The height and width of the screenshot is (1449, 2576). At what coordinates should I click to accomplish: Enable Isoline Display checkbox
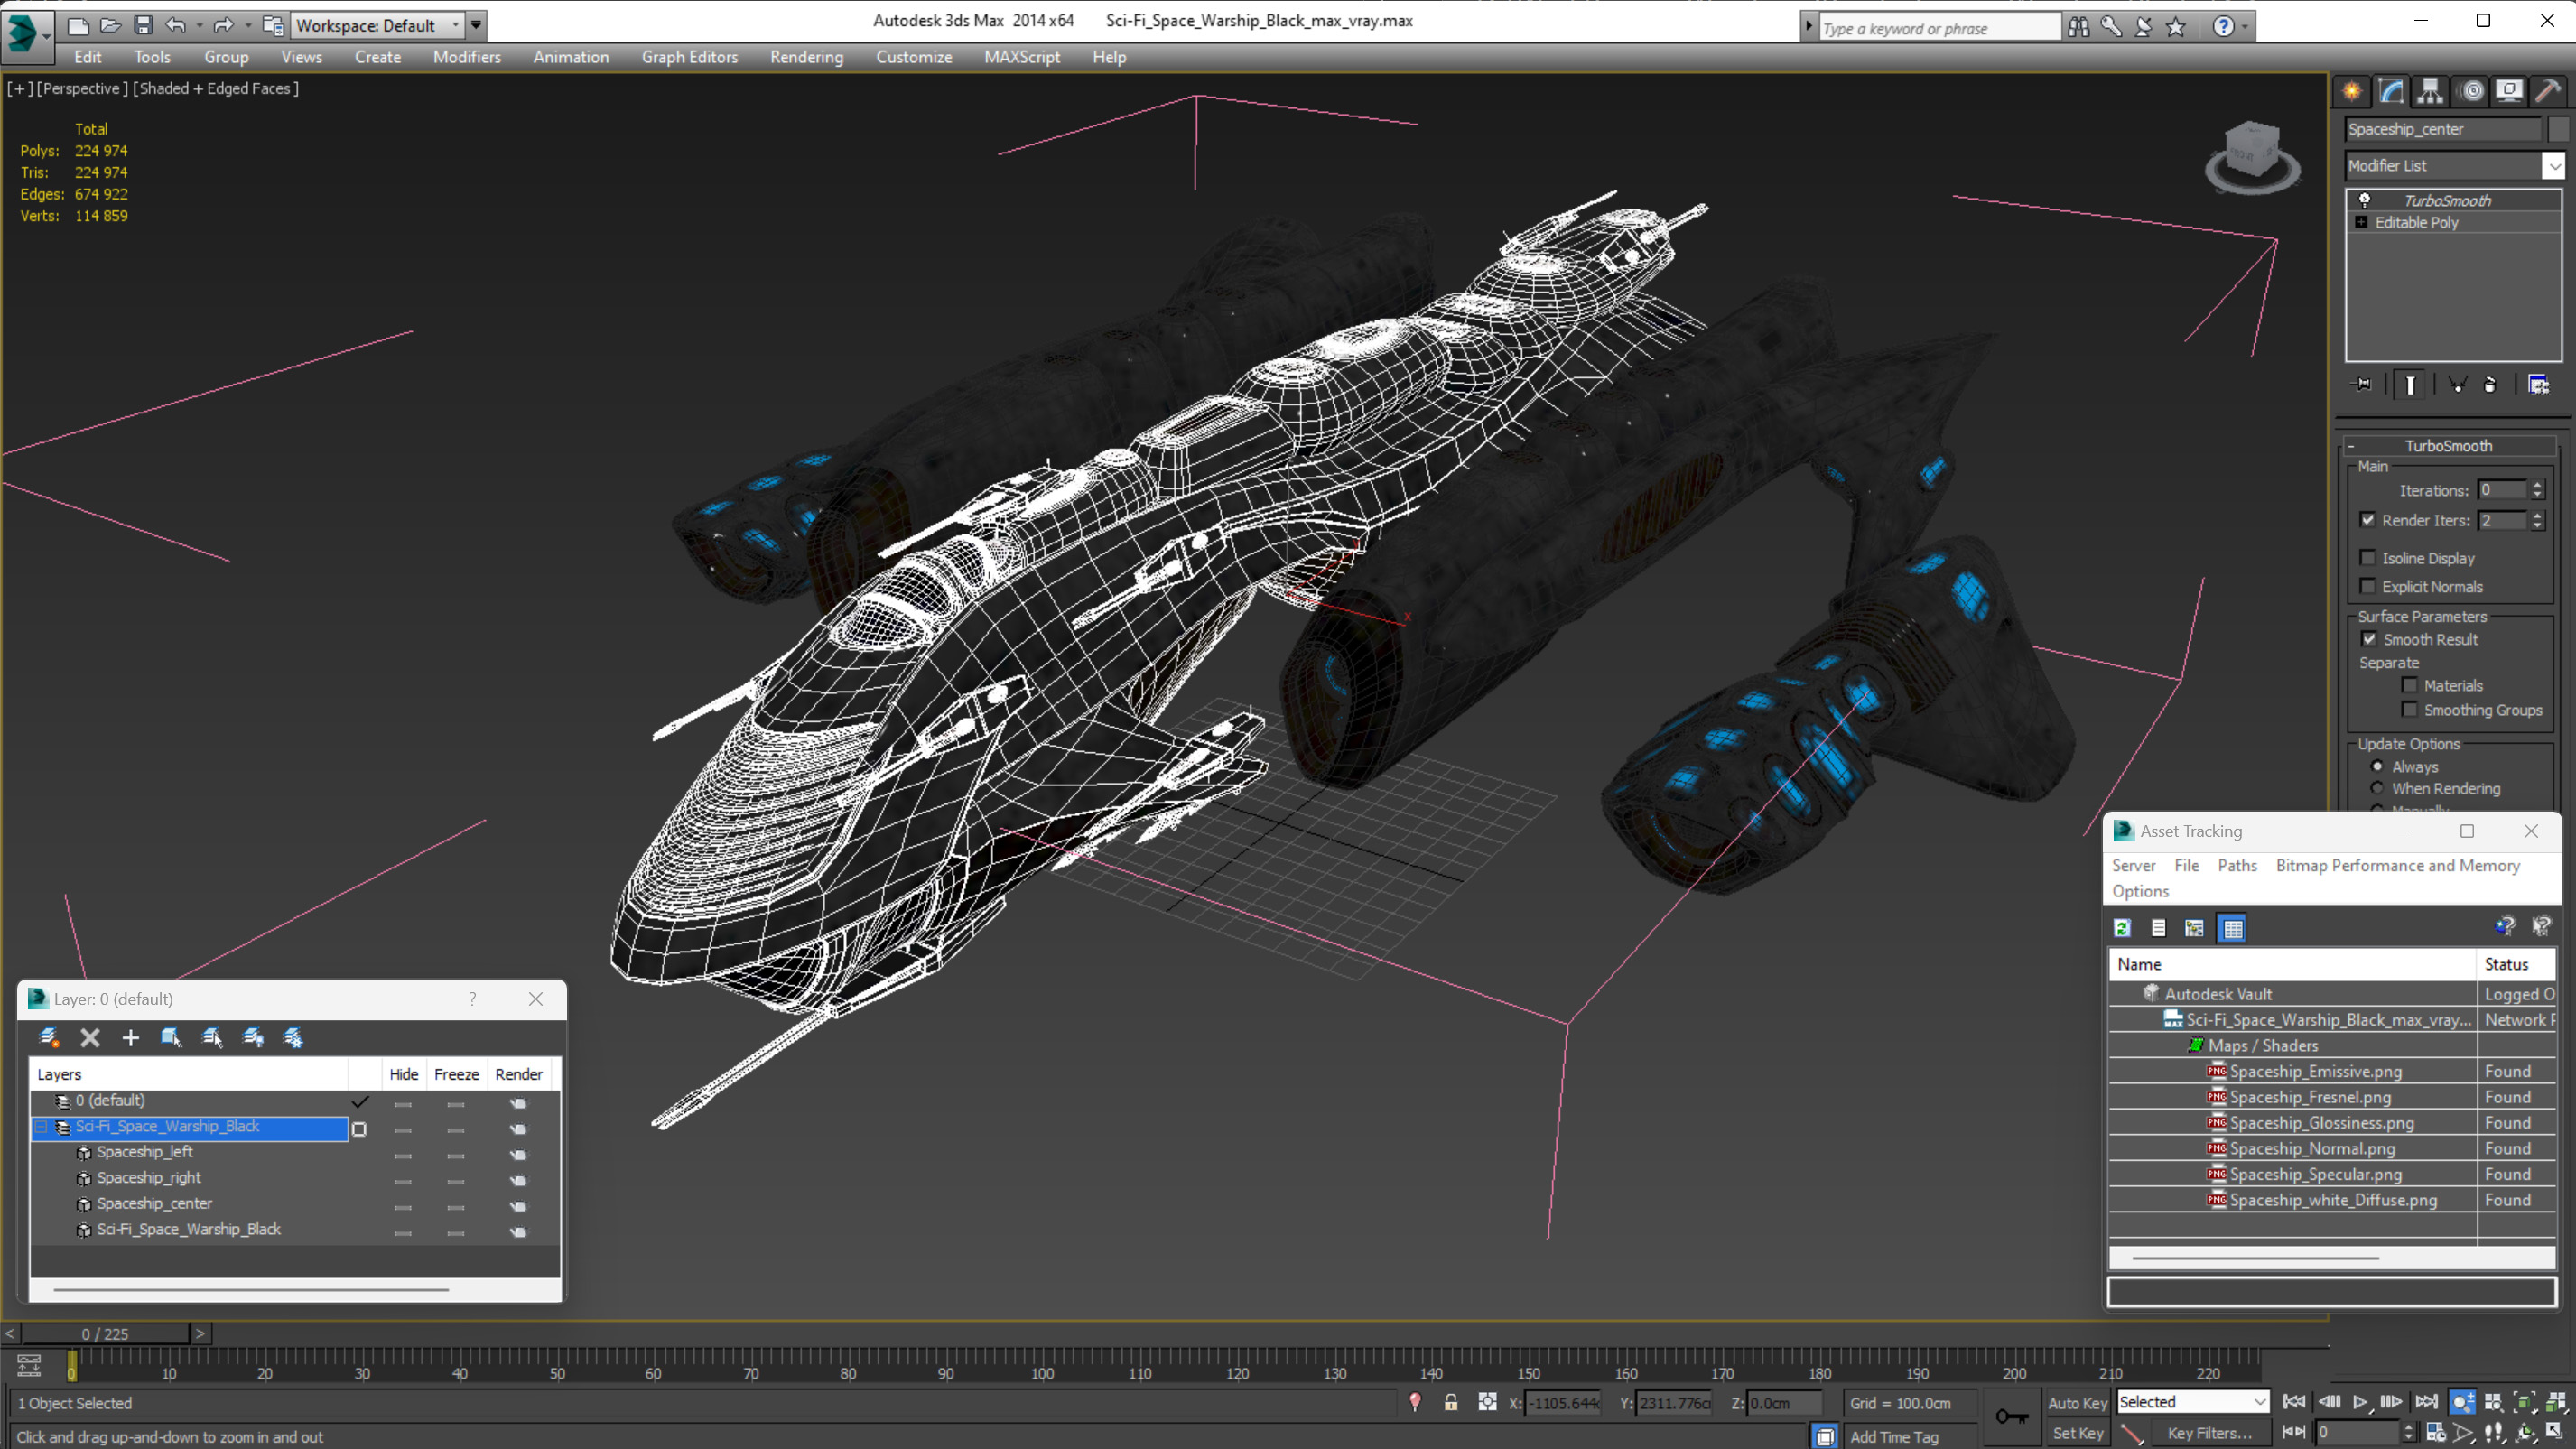(2367, 558)
